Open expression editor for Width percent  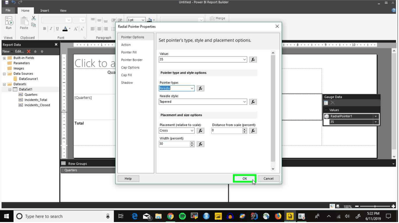tap(200, 144)
